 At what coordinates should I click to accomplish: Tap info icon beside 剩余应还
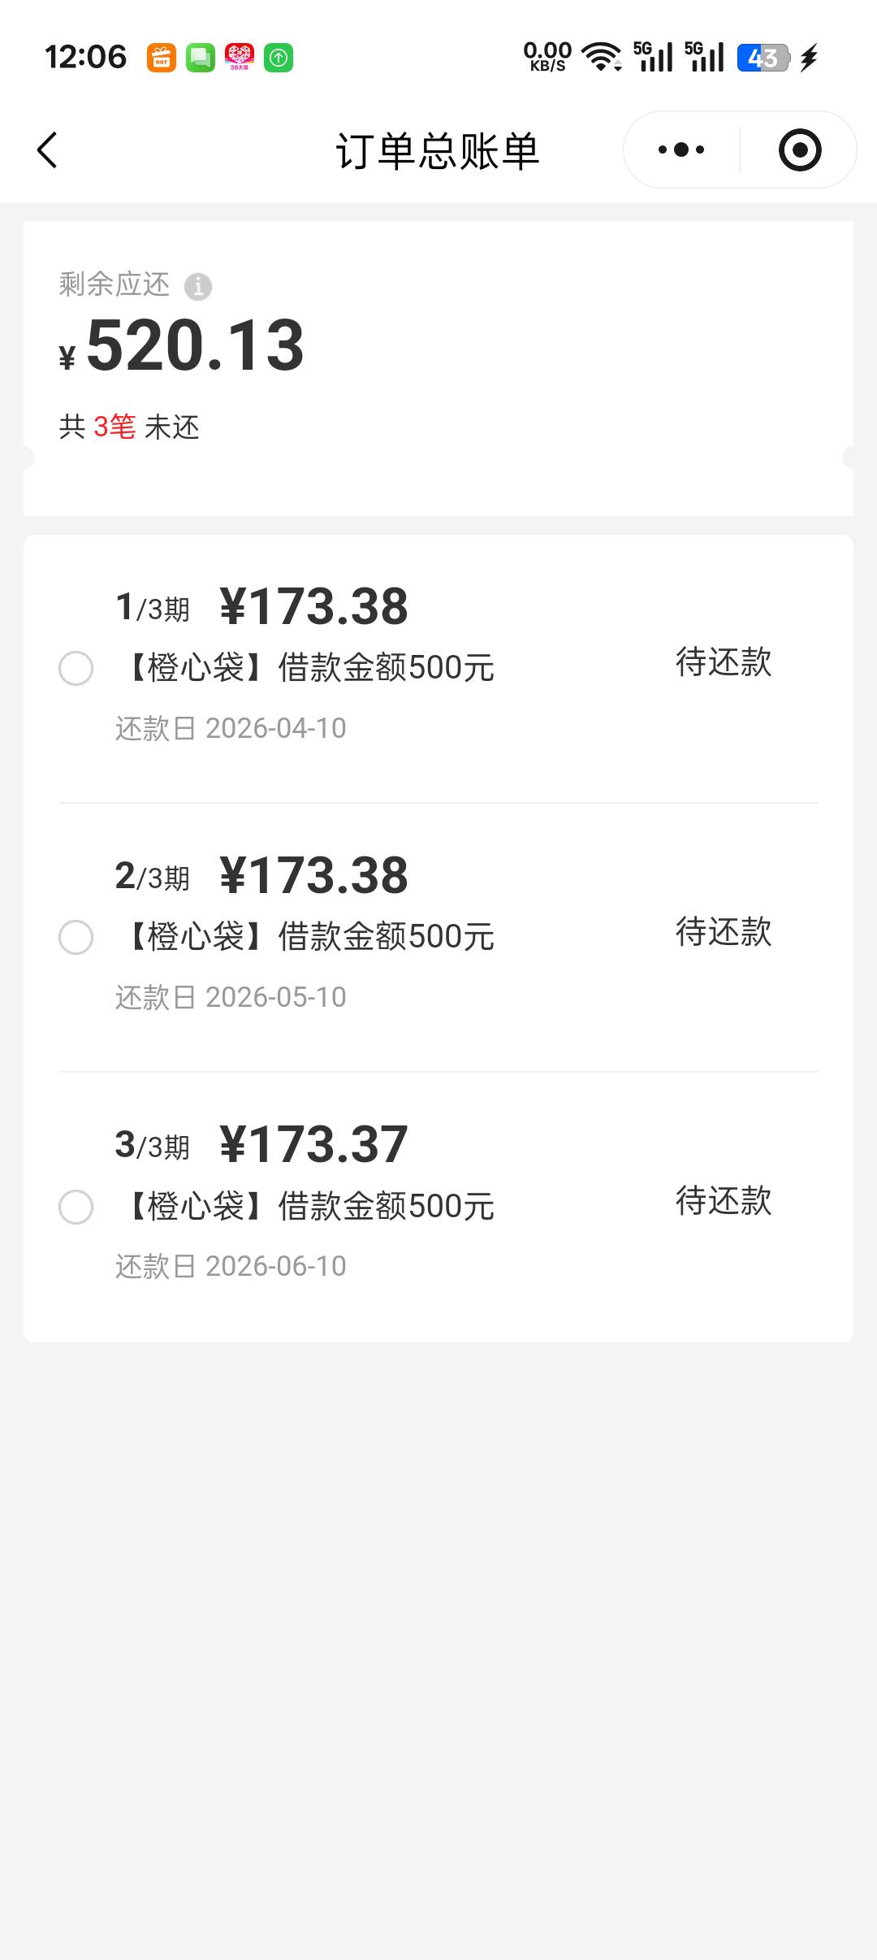(198, 286)
